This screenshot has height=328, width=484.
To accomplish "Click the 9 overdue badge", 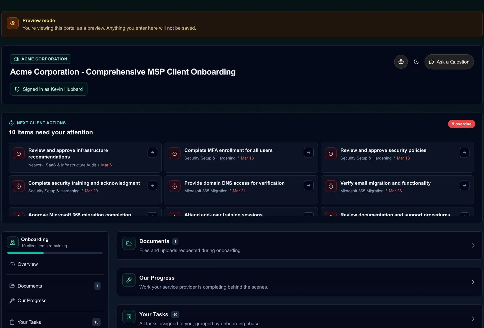I will coord(461,124).
